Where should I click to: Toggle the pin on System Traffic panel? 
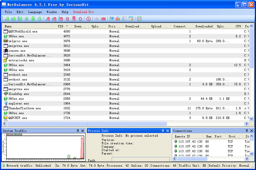point(78,131)
